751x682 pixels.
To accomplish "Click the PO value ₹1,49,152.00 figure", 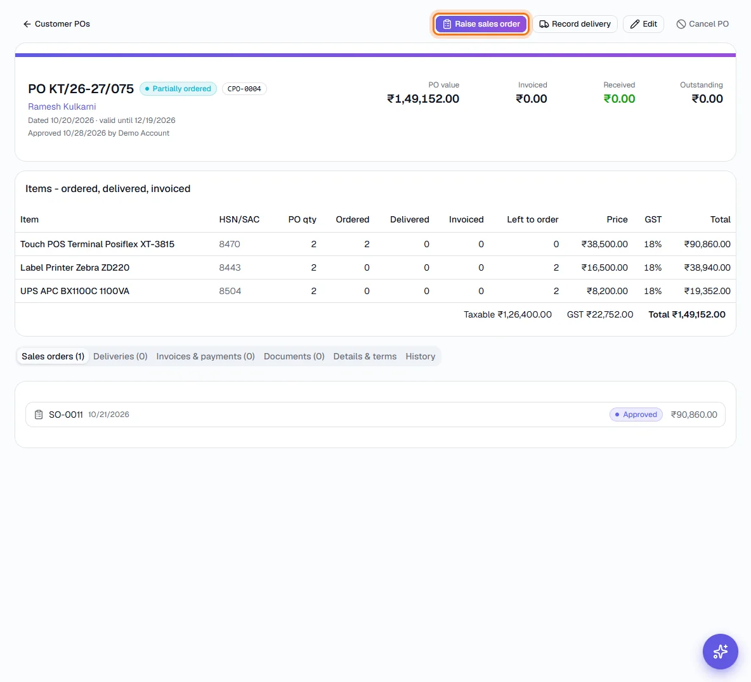I will coord(423,99).
